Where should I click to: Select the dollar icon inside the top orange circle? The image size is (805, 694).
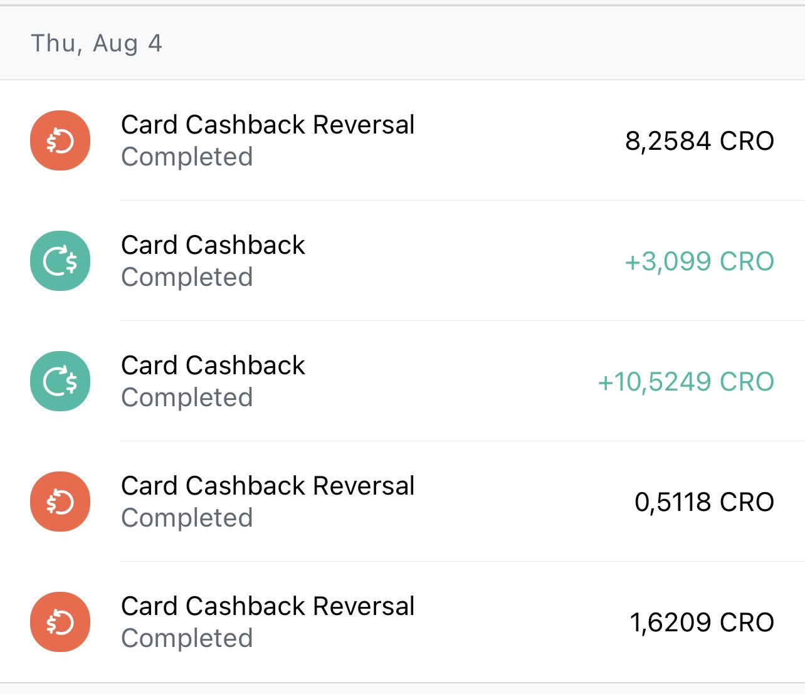60,140
